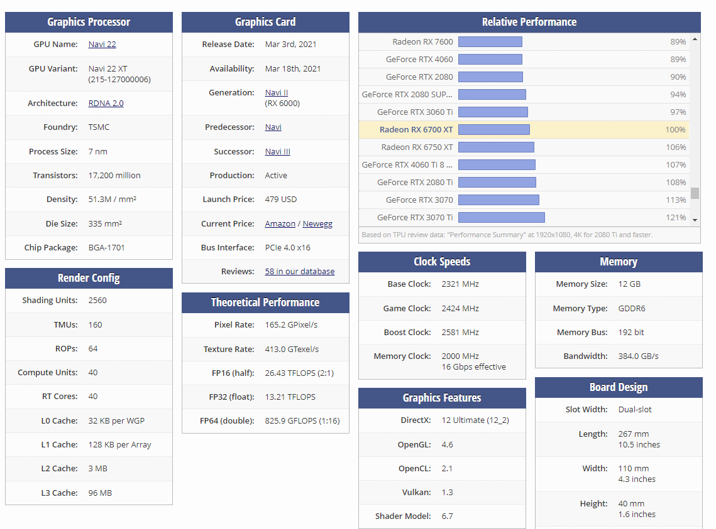The width and height of the screenshot is (716, 529).
Task: Click the Radeon RX 6750 XT performance bar
Action: pyautogui.click(x=496, y=147)
